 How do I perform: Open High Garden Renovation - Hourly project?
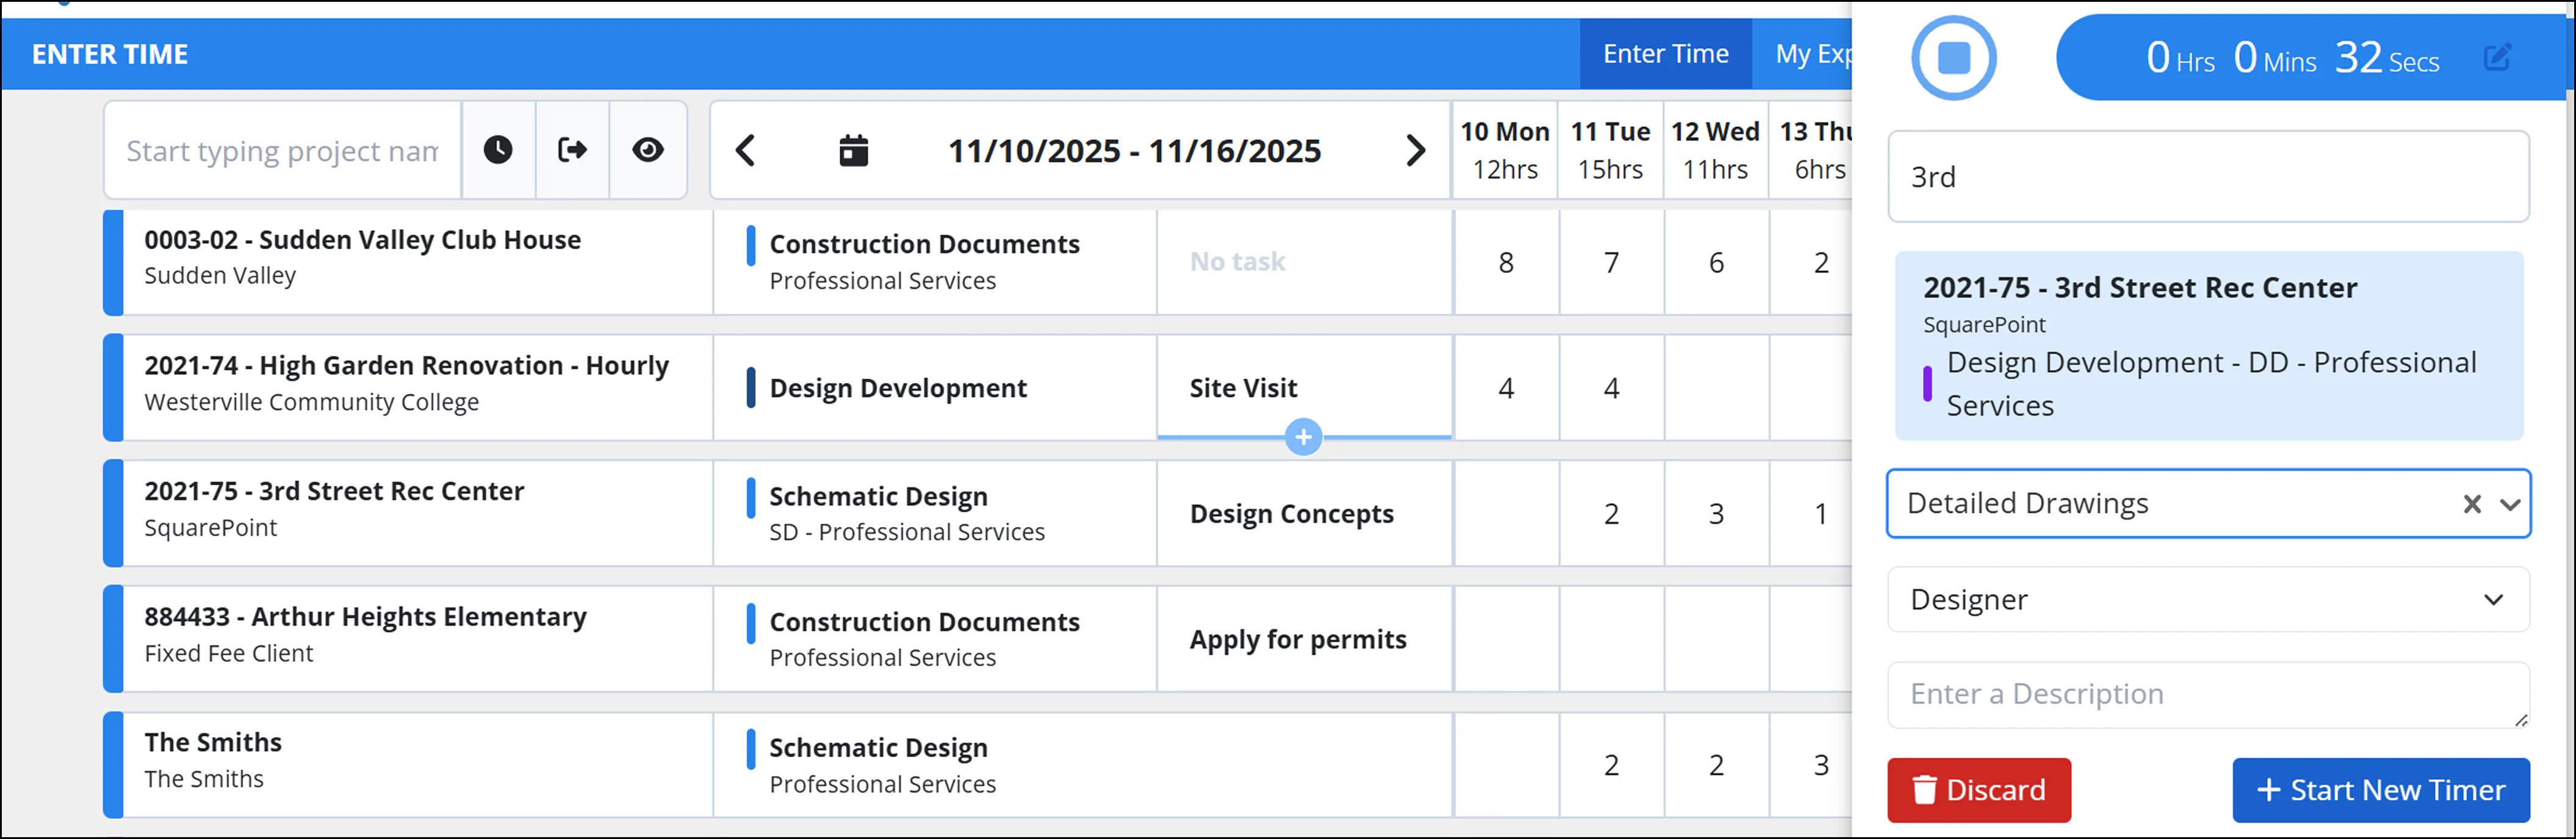click(408, 388)
